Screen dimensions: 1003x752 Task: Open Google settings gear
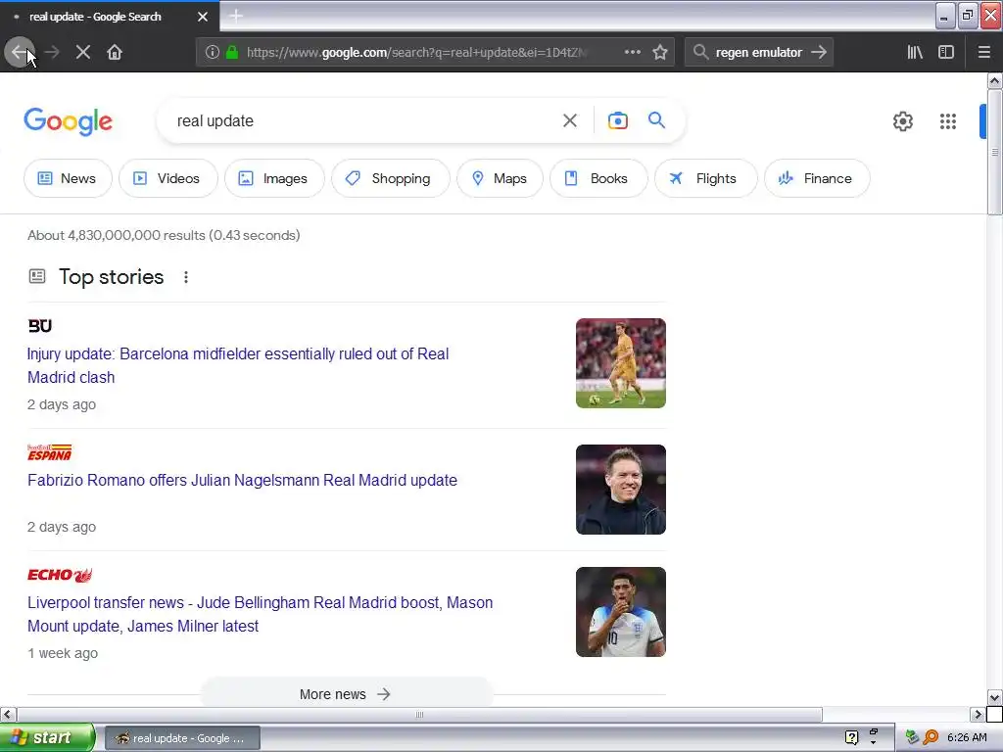(x=902, y=121)
